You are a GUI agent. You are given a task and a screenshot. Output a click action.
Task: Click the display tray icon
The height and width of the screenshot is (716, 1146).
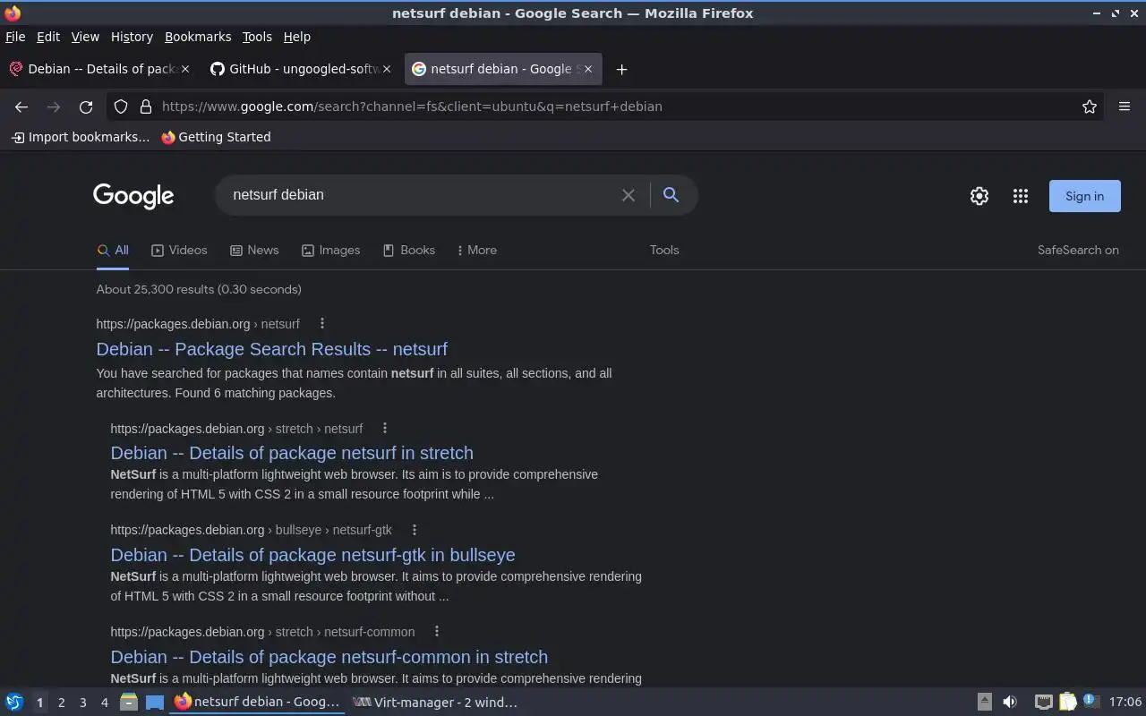click(x=1043, y=703)
